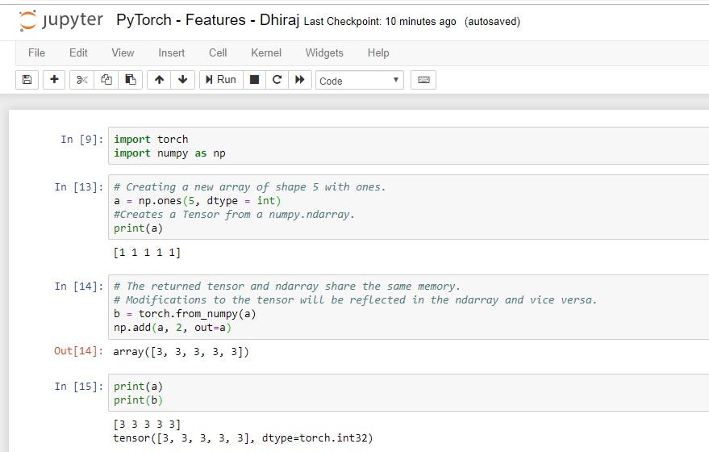
Task: Open the Edit menu
Action: pyautogui.click(x=78, y=53)
